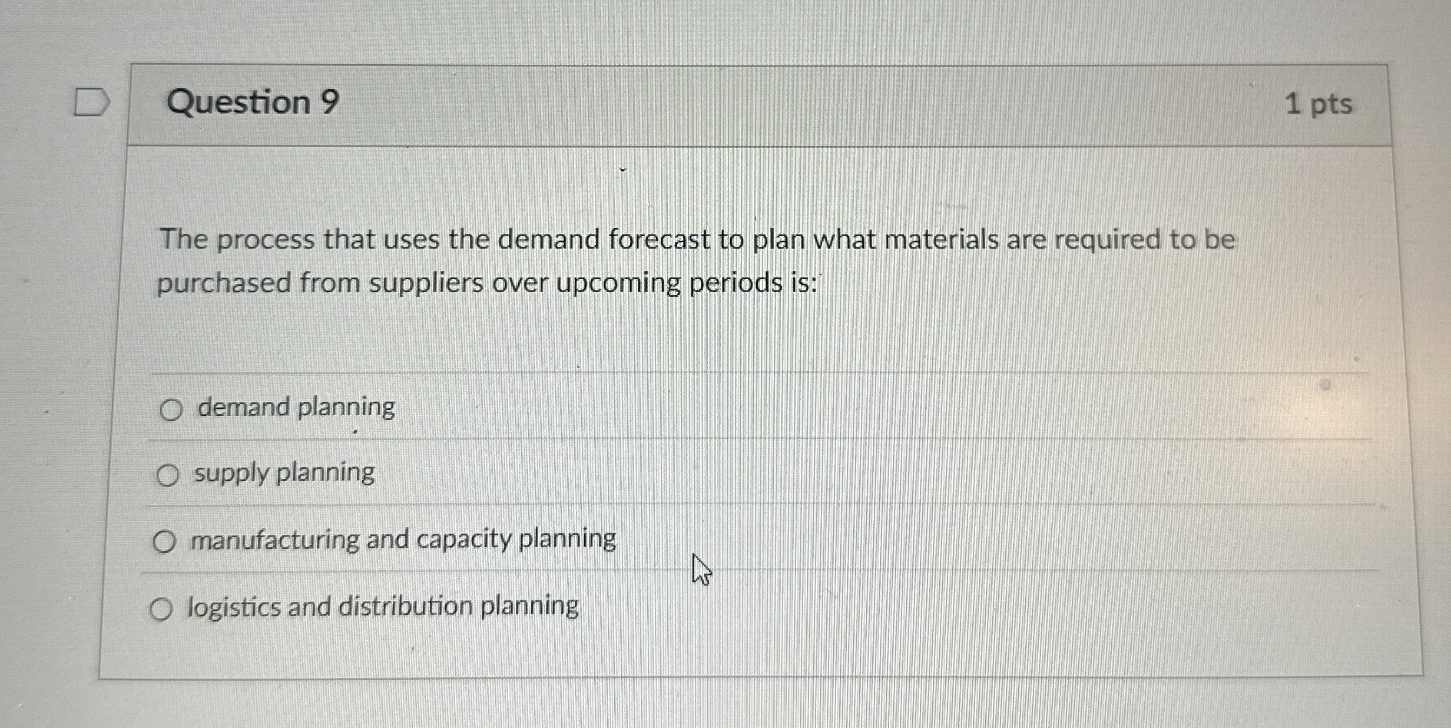The height and width of the screenshot is (728, 1451).
Task: Select the supply planning radio button
Action: click(x=168, y=475)
